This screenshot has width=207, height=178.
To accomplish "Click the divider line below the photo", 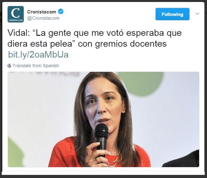I will 103,171.
